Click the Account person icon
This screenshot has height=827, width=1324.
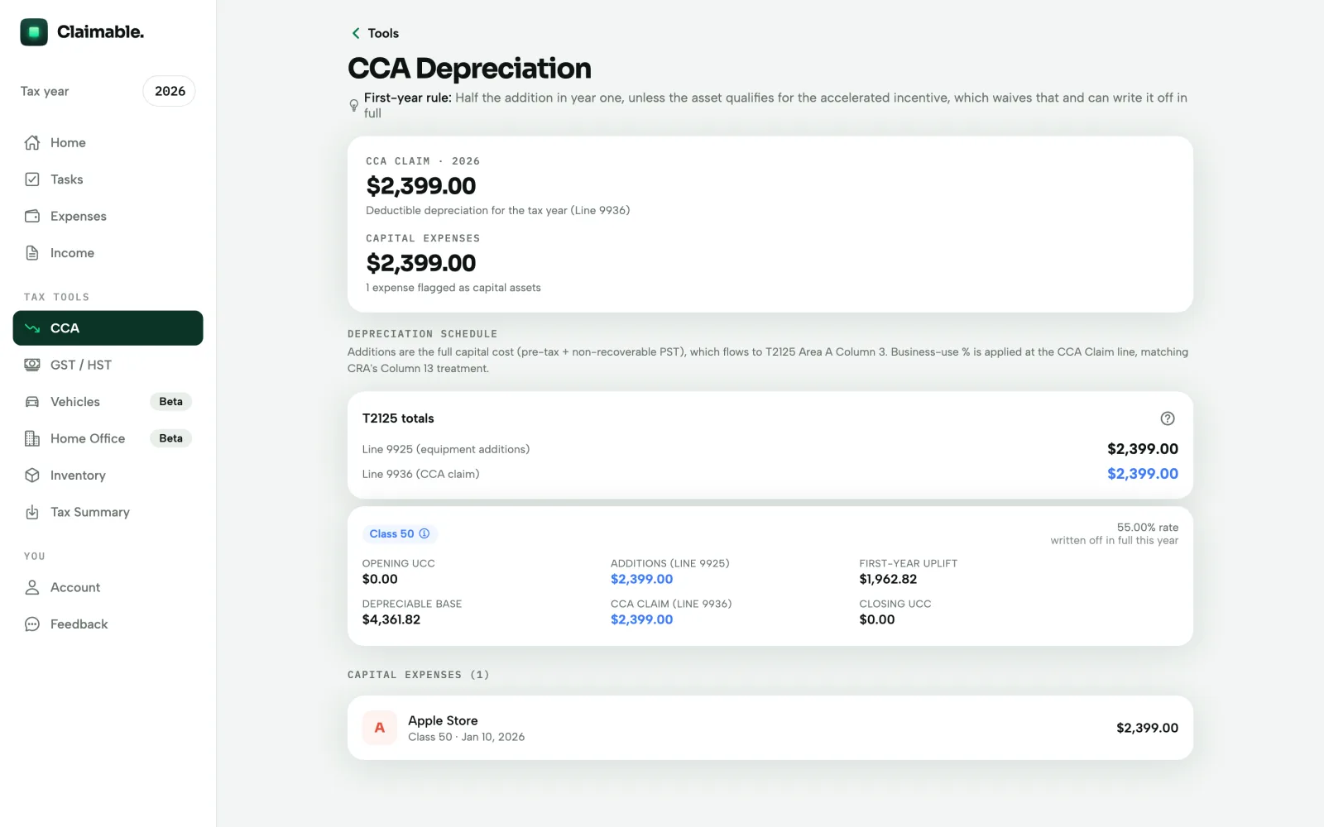coord(32,587)
